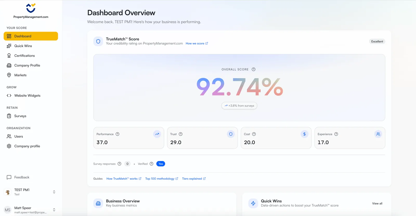Open the Surveys page

point(31,116)
